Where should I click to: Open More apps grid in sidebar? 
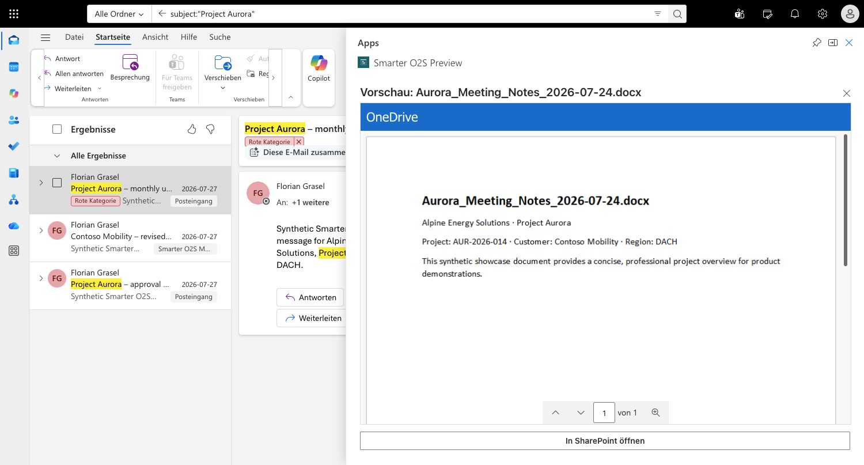[14, 251]
